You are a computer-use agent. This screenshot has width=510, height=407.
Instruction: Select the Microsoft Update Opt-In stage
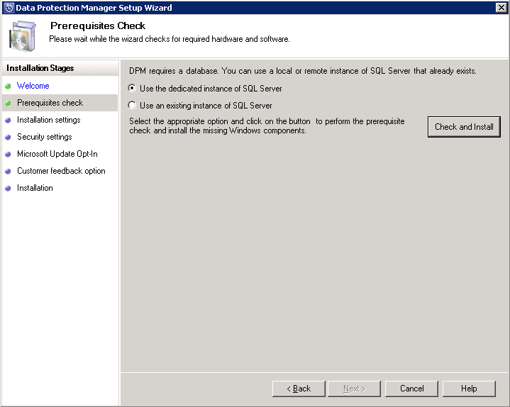pyautogui.click(x=57, y=154)
